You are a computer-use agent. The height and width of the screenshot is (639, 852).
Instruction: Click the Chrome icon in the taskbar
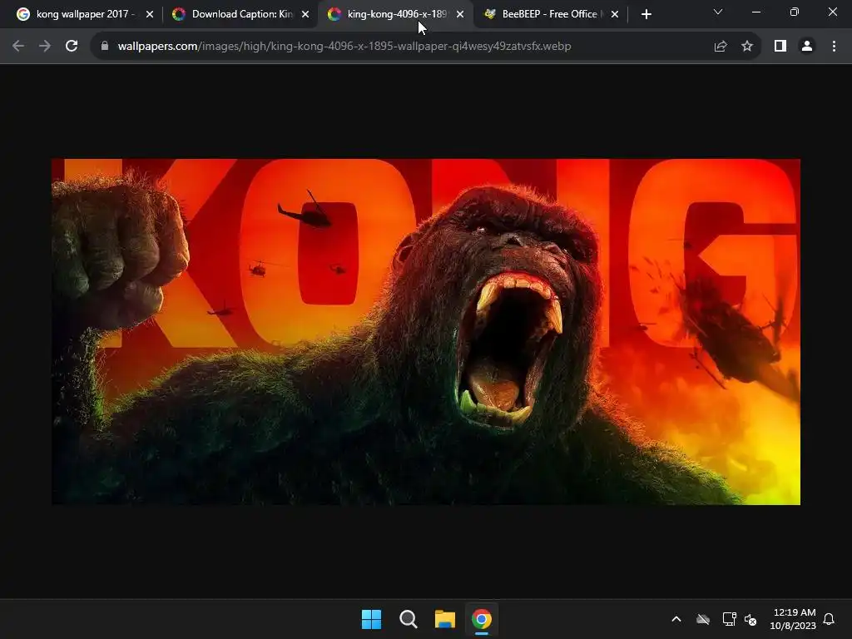click(482, 619)
